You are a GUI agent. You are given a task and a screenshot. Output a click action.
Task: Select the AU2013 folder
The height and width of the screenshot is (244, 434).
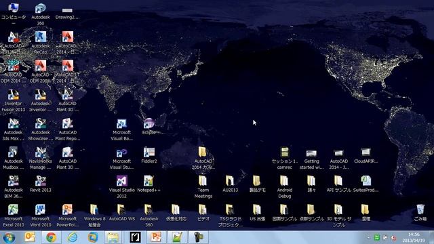click(x=230, y=184)
